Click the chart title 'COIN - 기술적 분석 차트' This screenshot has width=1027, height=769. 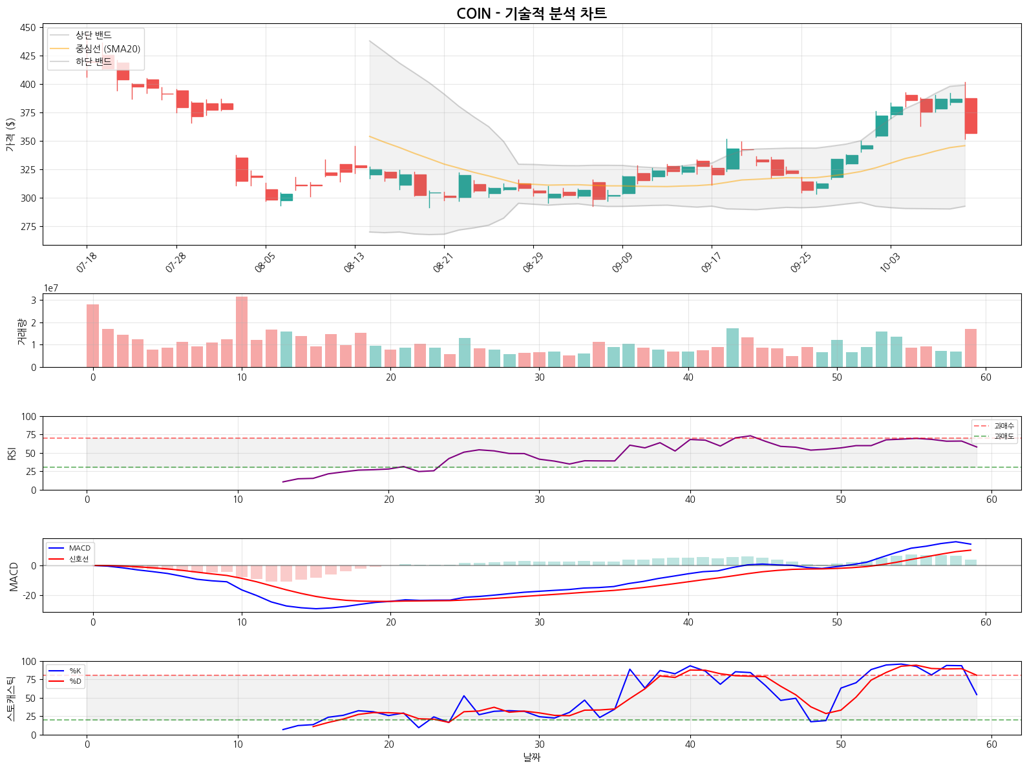(531, 14)
